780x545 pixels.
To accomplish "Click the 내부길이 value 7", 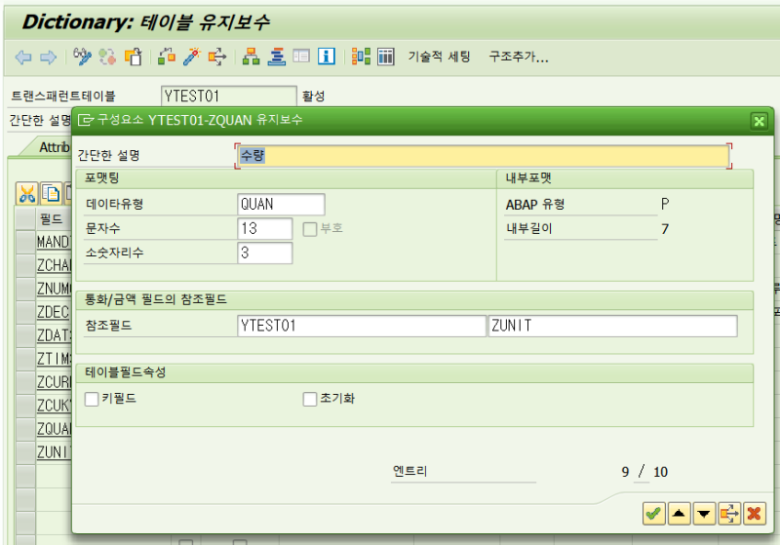I will [x=665, y=229].
